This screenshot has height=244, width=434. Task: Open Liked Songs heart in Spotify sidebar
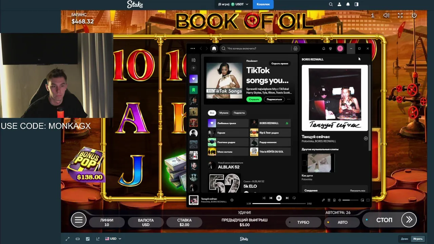click(194, 79)
